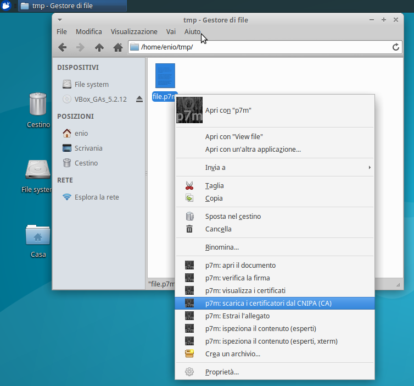Image resolution: width=414 pixels, height=386 pixels.
Task: Select the file.p7m document icon
Action: tap(165, 76)
